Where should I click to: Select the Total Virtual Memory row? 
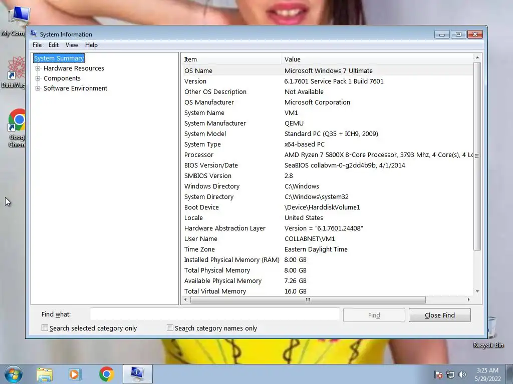(327, 291)
